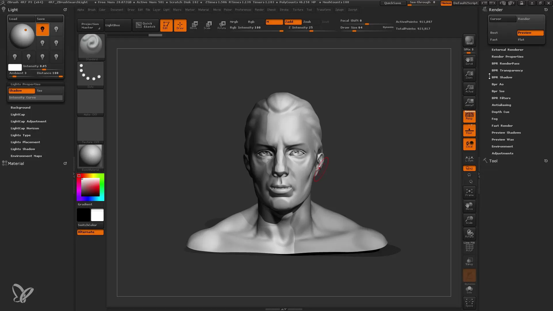Expand BPR Transparency render option
Screen dimensions: 553x311
pos(507,70)
